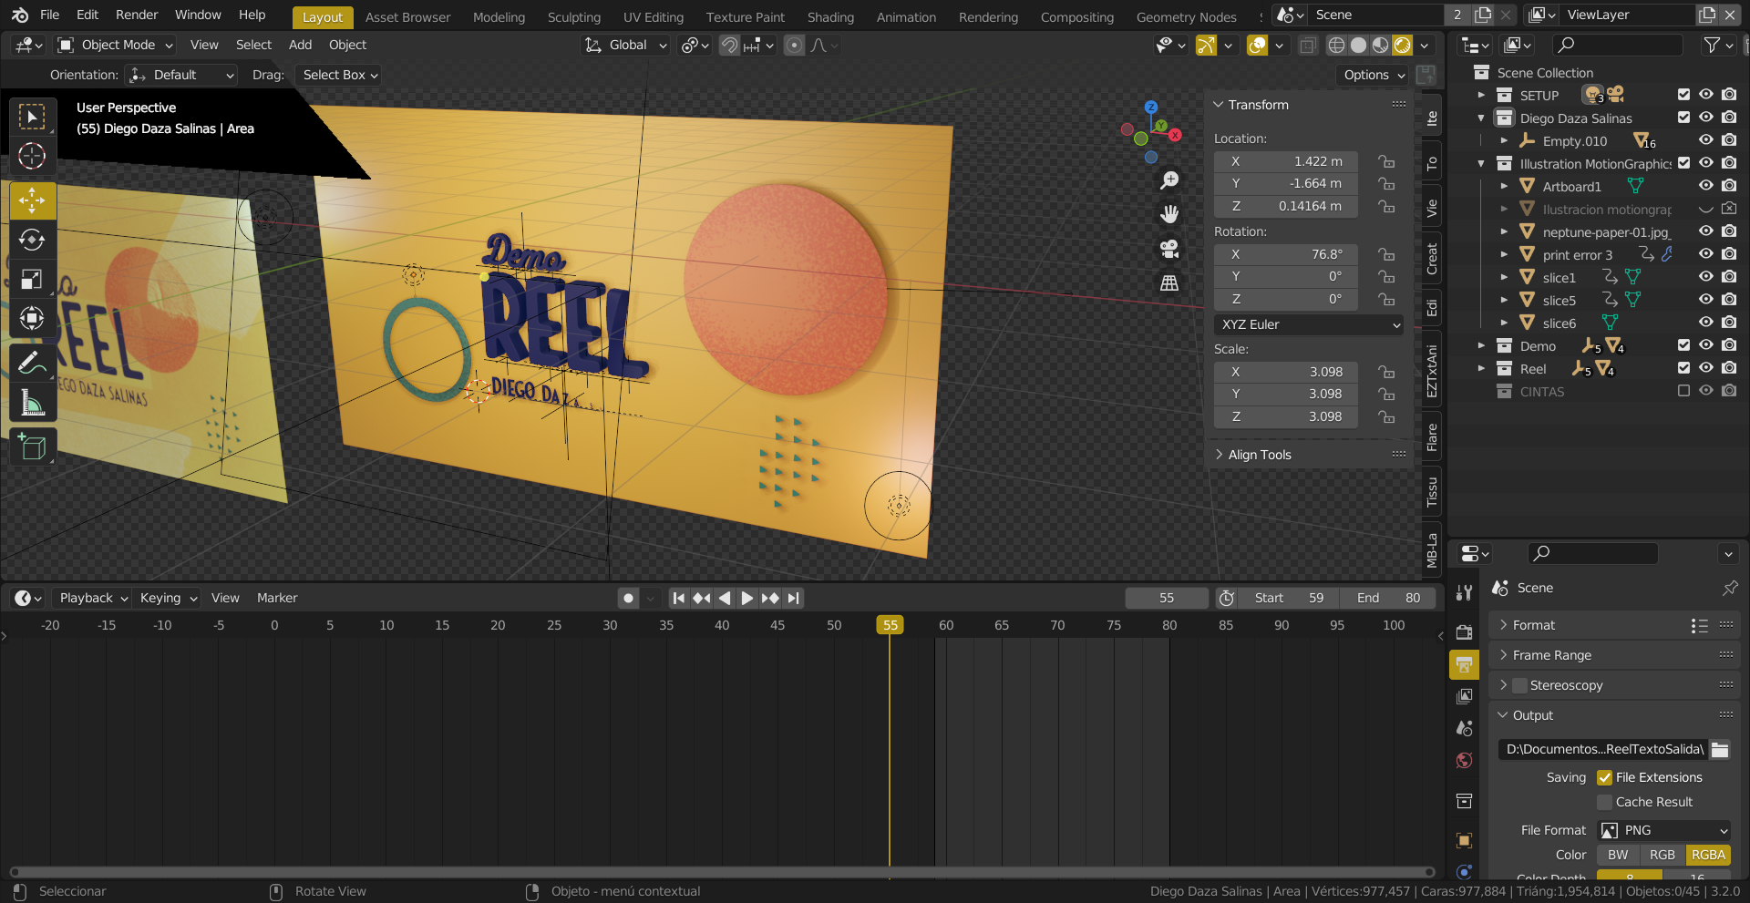Select the Scale tool
The height and width of the screenshot is (903, 1750).
coord(33,279)
